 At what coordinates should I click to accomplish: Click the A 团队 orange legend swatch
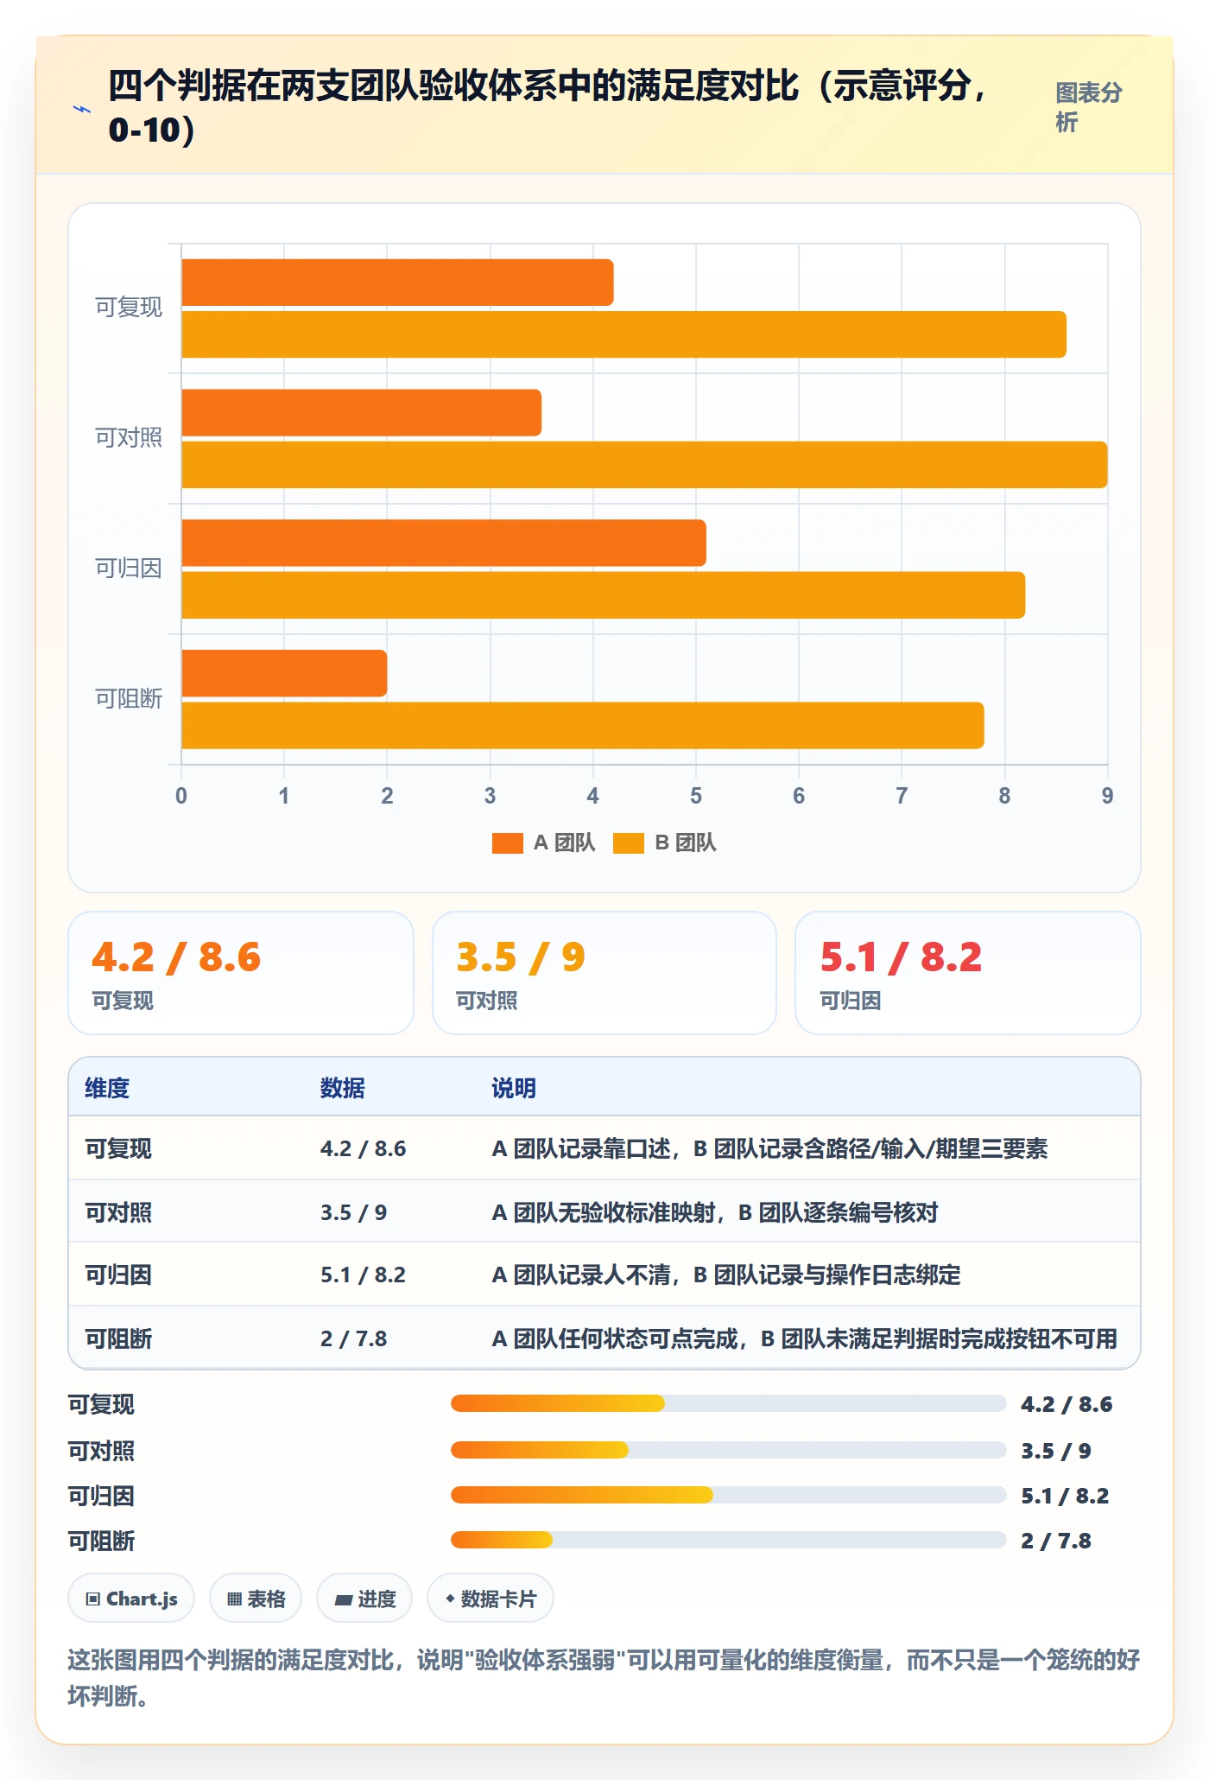[508, 843]
